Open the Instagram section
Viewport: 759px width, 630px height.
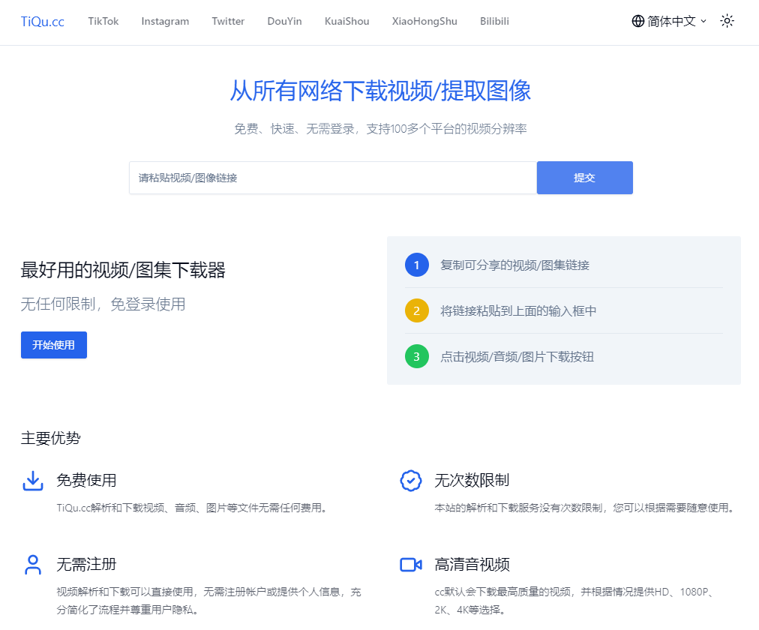pos(165,21)
